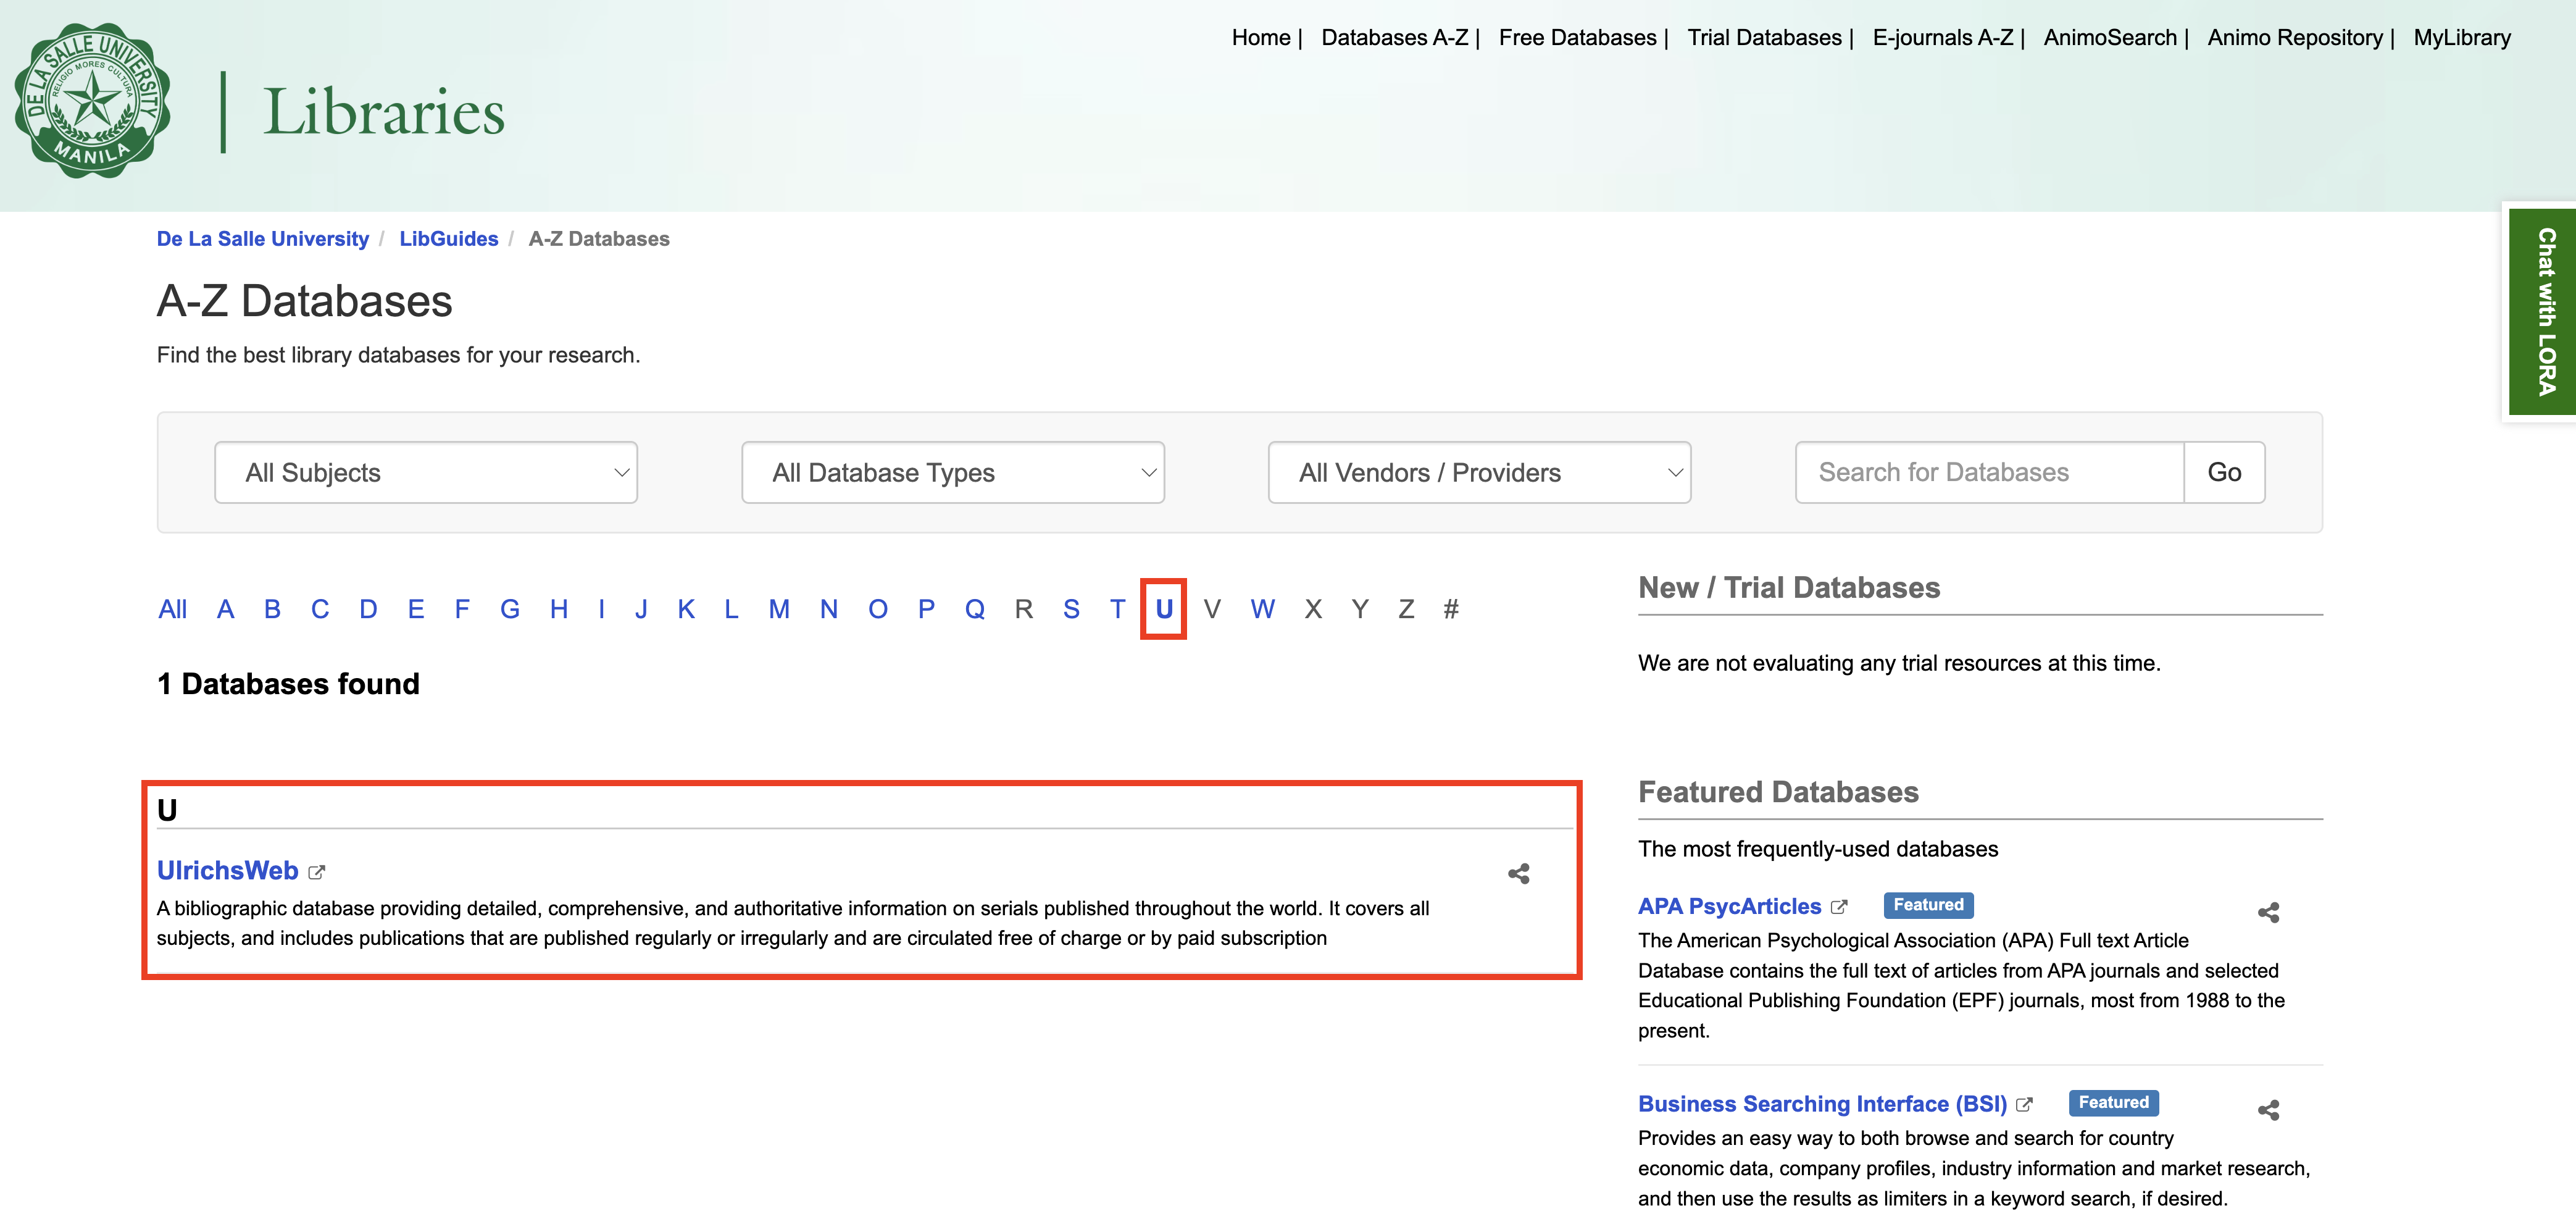Click the Libraries header title
The width and height of the screenshot is (2576, 1224).
click(x=384, y=111)
